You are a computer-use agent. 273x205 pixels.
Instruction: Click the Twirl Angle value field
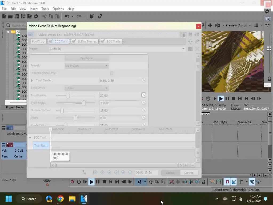pos(120,103)
